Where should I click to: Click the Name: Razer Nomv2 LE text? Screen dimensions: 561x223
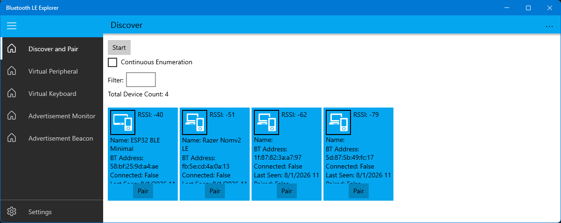click(211, 144)
